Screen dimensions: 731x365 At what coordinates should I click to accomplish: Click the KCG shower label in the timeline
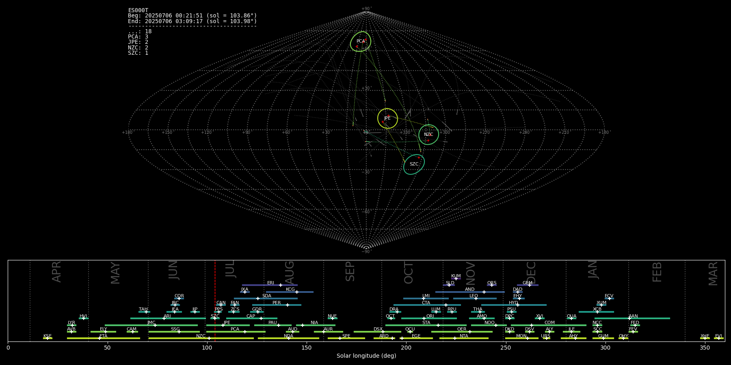[x=290, y=289]
